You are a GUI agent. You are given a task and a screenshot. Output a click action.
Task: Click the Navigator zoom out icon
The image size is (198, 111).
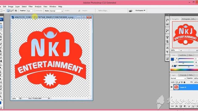pyautogui.click(x=181, y=50)
